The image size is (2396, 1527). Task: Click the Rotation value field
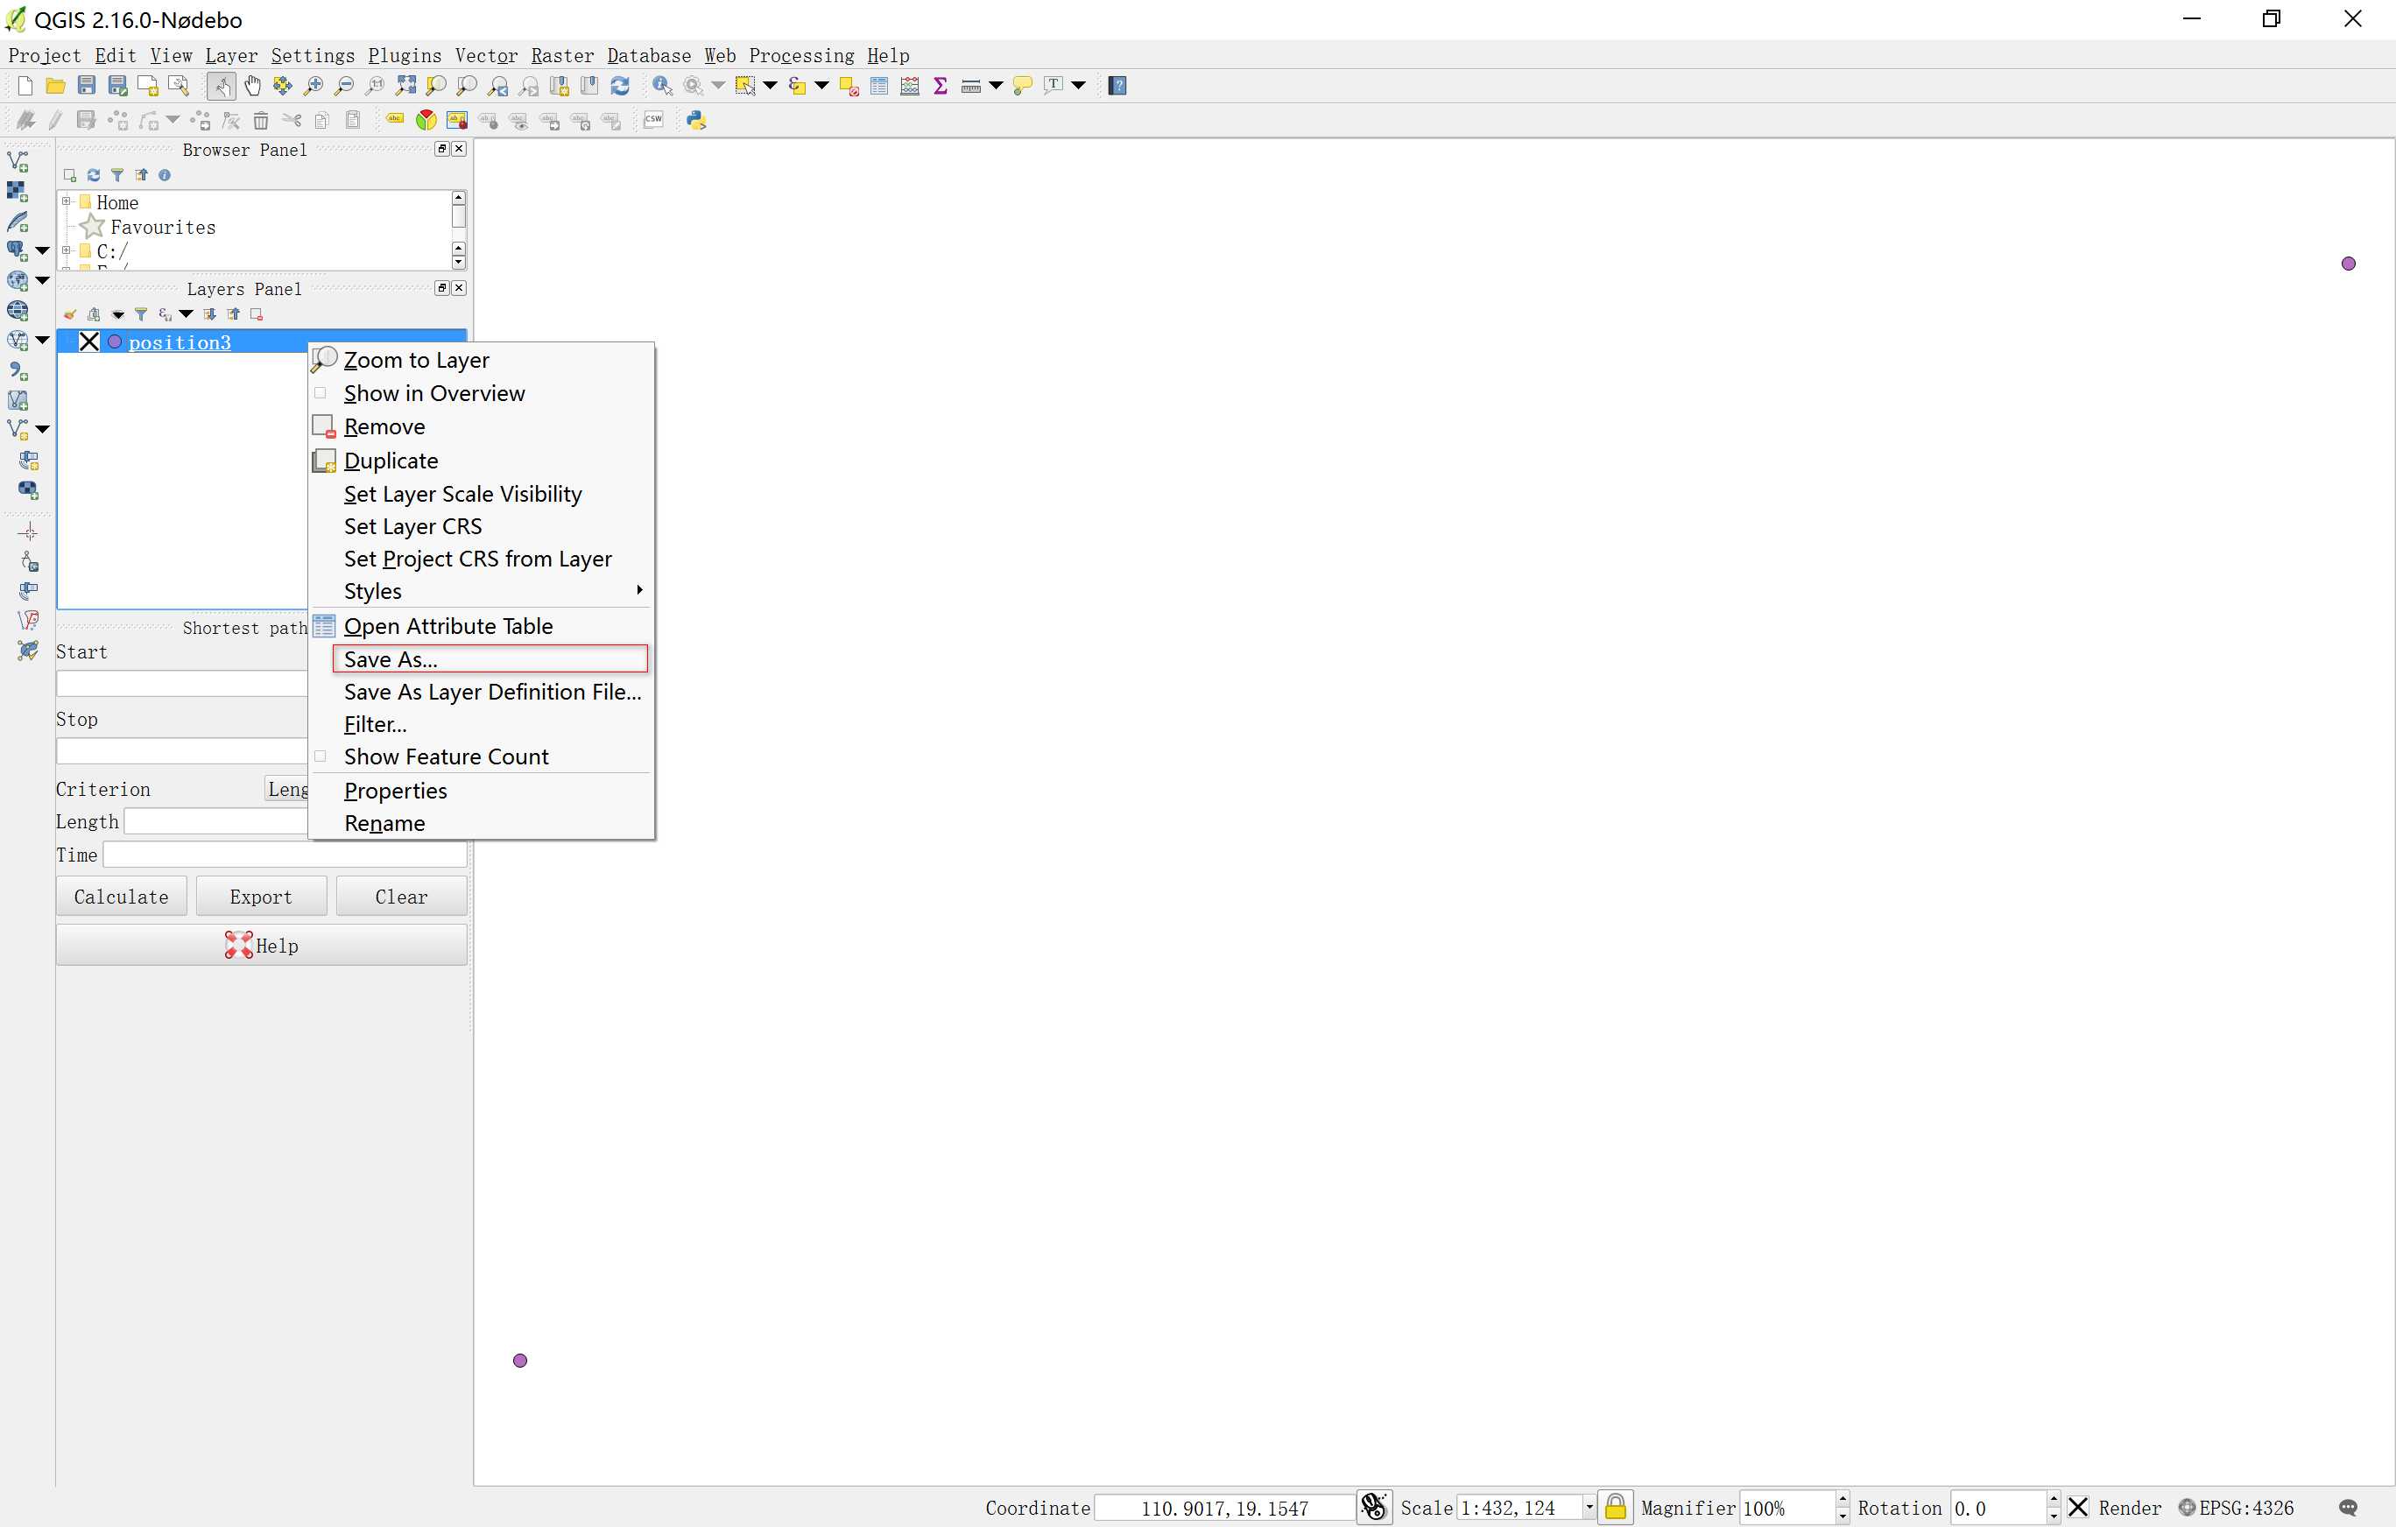(x=1997, y=1507)
